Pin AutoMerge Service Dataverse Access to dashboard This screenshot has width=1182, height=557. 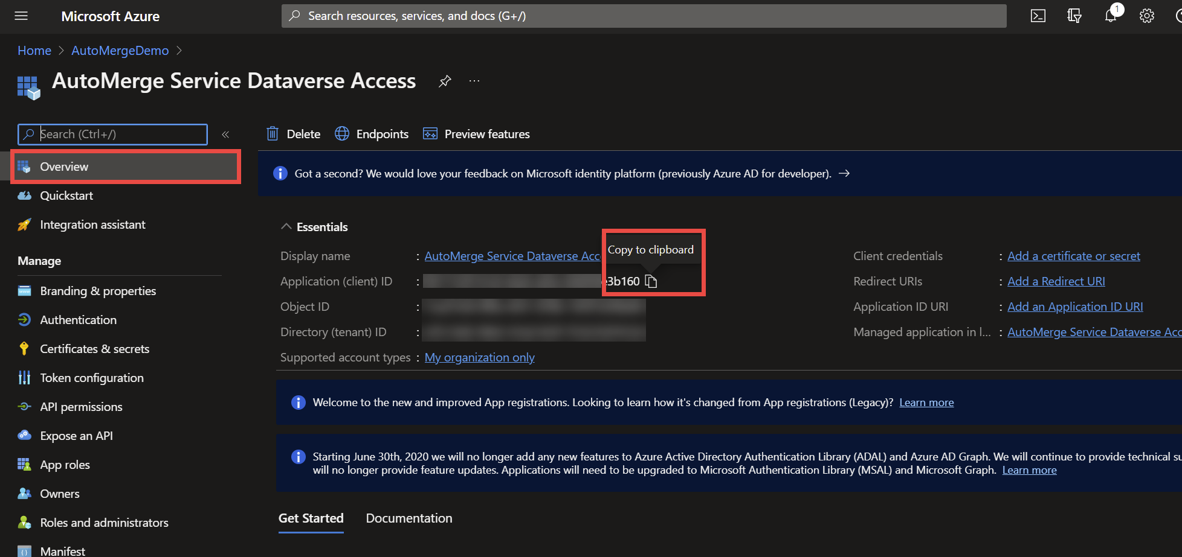coord(445,81)
